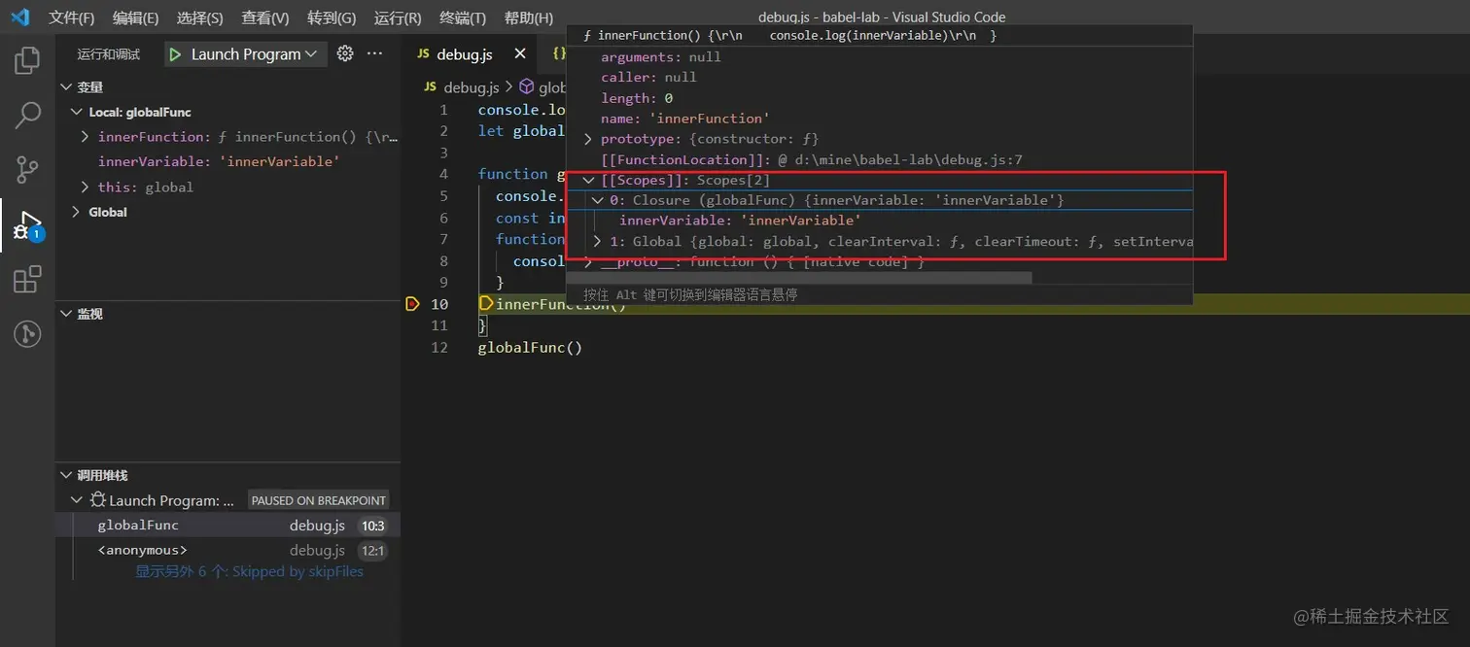This screenshot has height=647, width=1470.
Task: Collapse the Local: globalFunc scope
Action: coord(76,113)
